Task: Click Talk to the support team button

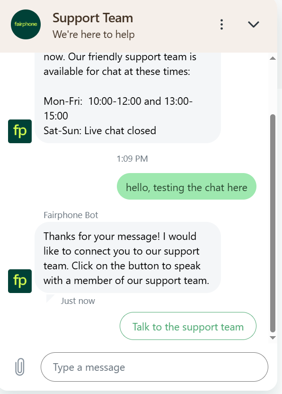Action: (188, 326)
